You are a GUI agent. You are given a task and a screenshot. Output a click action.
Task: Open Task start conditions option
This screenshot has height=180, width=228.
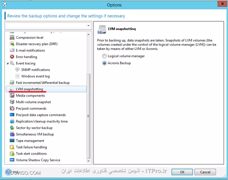[31, 153]
